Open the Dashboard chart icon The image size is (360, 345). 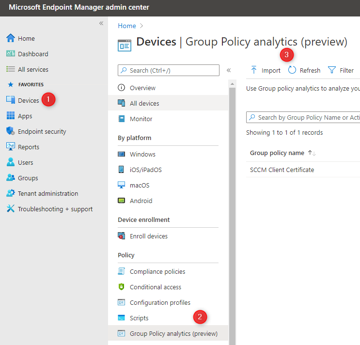click(11, 54)
